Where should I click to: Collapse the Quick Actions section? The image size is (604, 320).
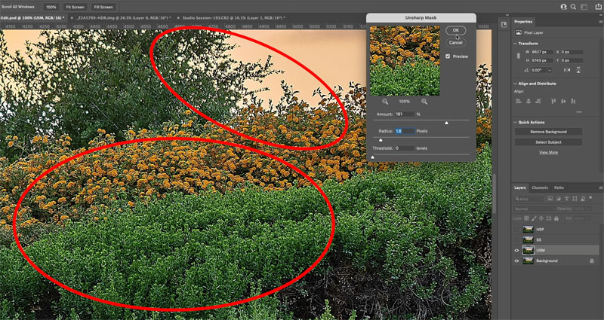[x=515, y=122]
